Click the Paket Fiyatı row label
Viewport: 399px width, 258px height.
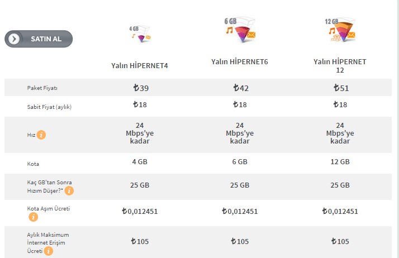[x=42, y=88]
